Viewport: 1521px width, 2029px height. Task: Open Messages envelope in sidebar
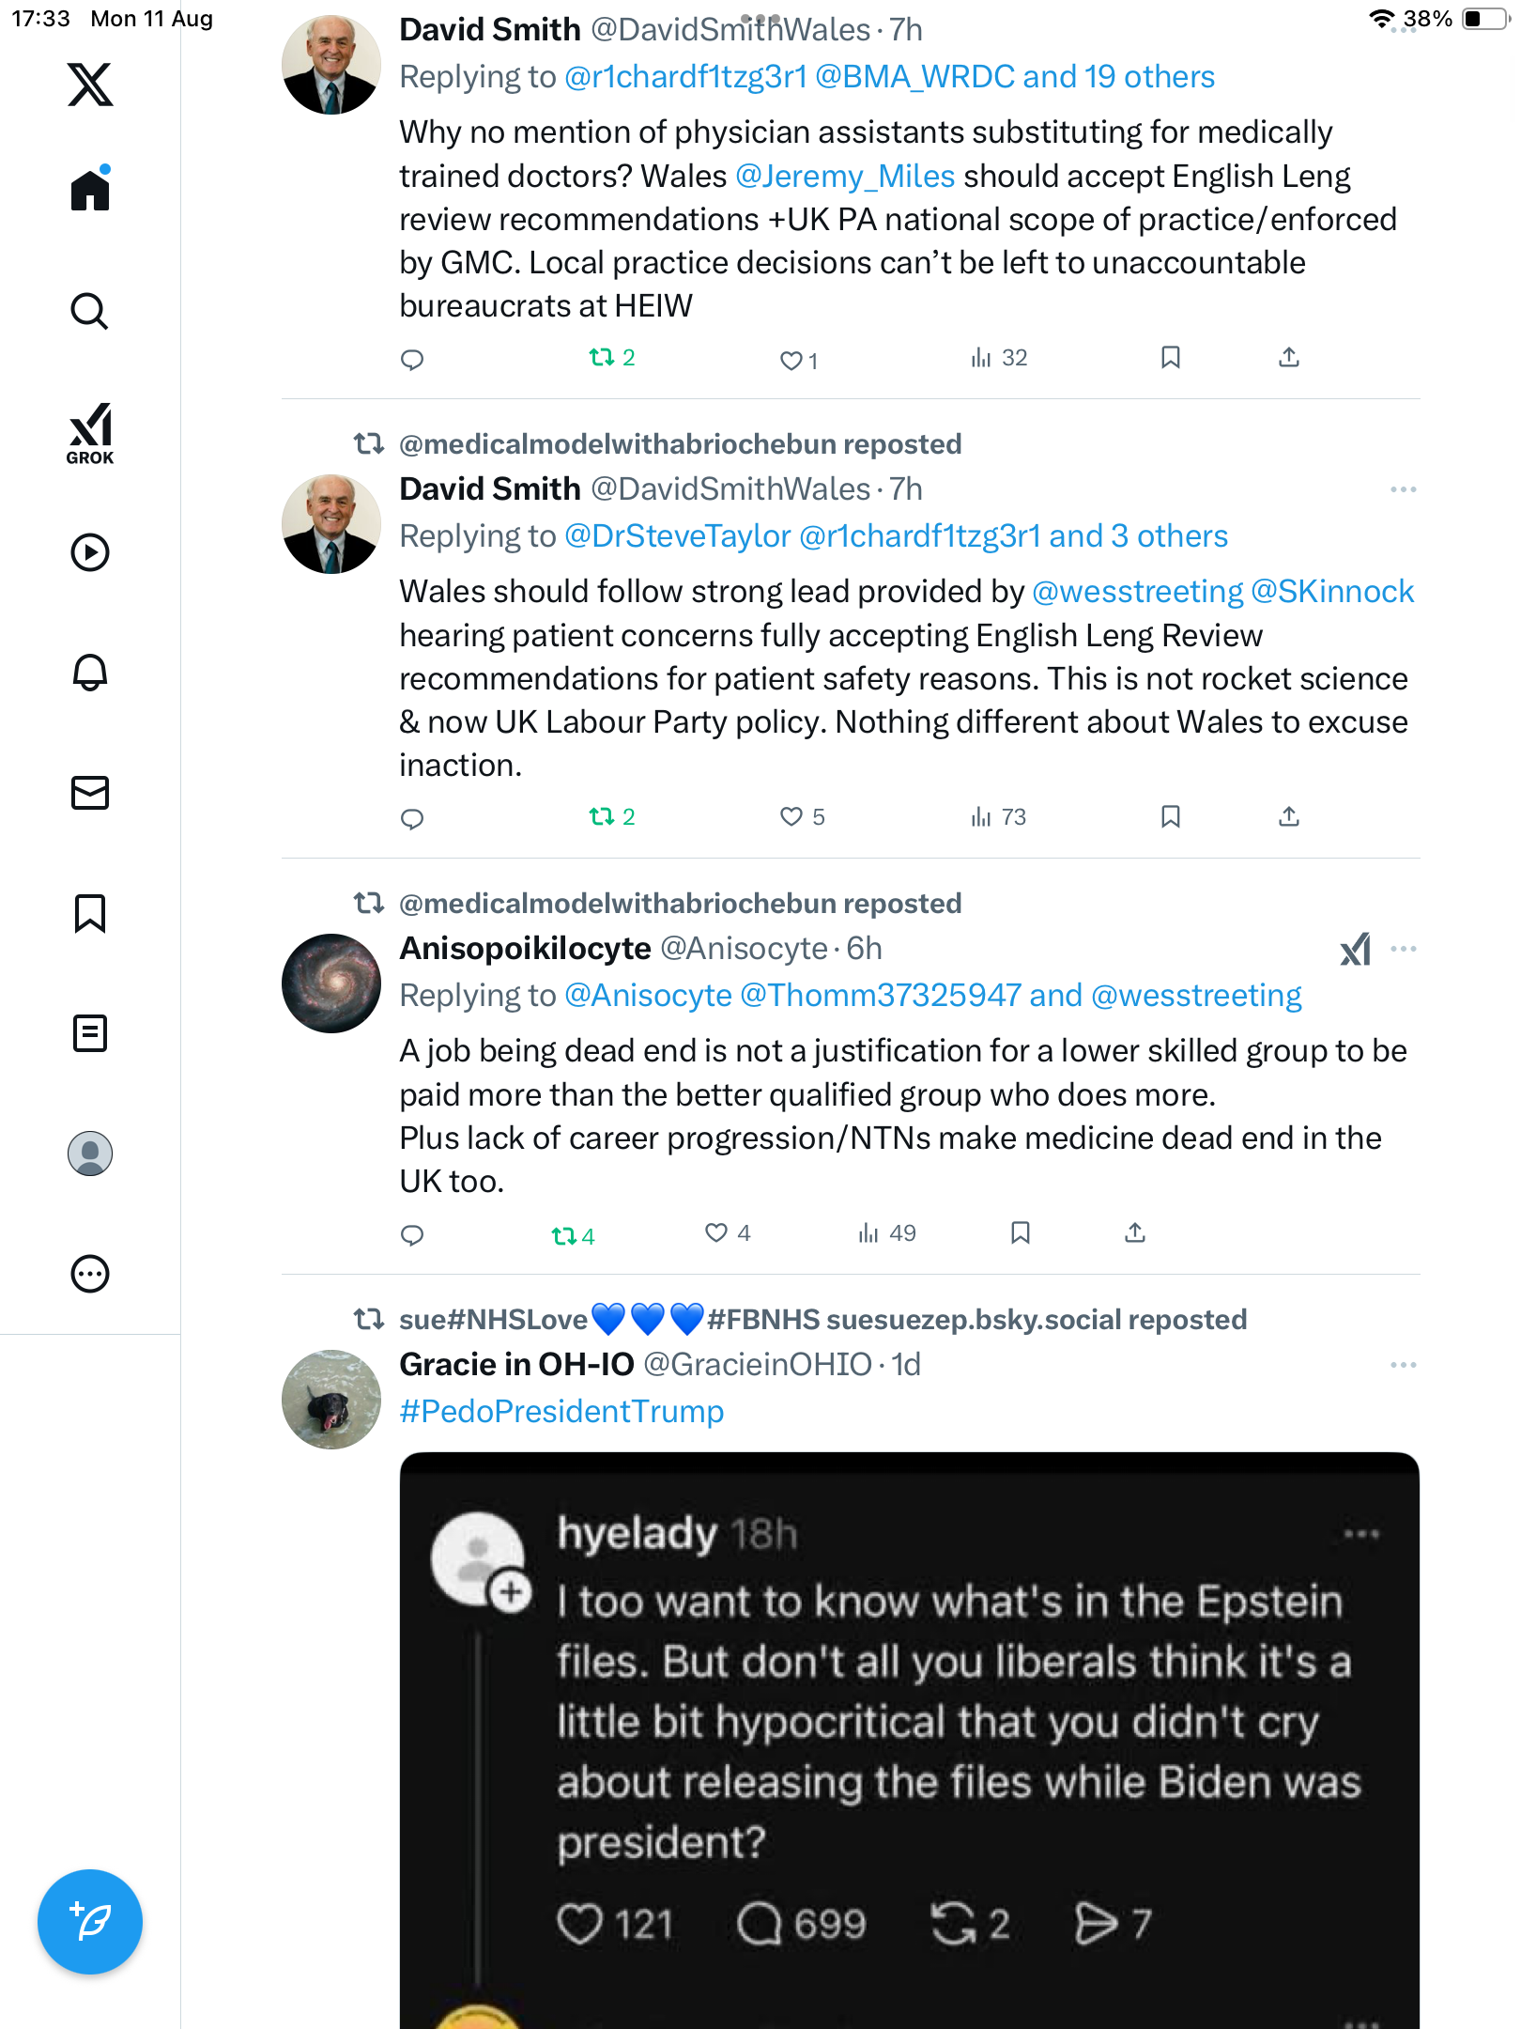point(90,793)
